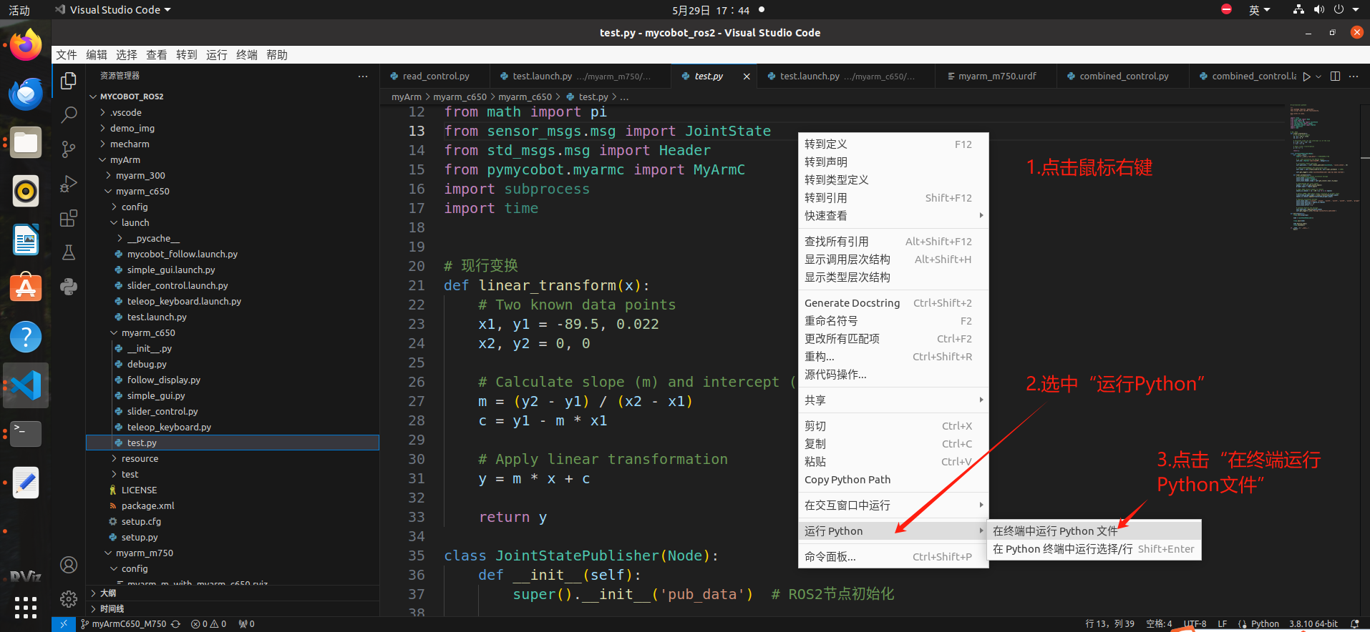Open Explorer panel More Actions ellipsis
Screen dimensions: 1370x632
(x=363, y=76)
